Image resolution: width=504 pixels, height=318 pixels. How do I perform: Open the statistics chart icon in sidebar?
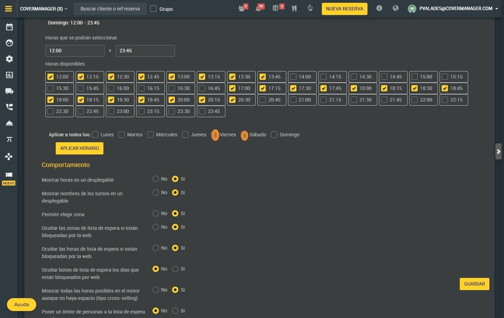tap(9, 75)
